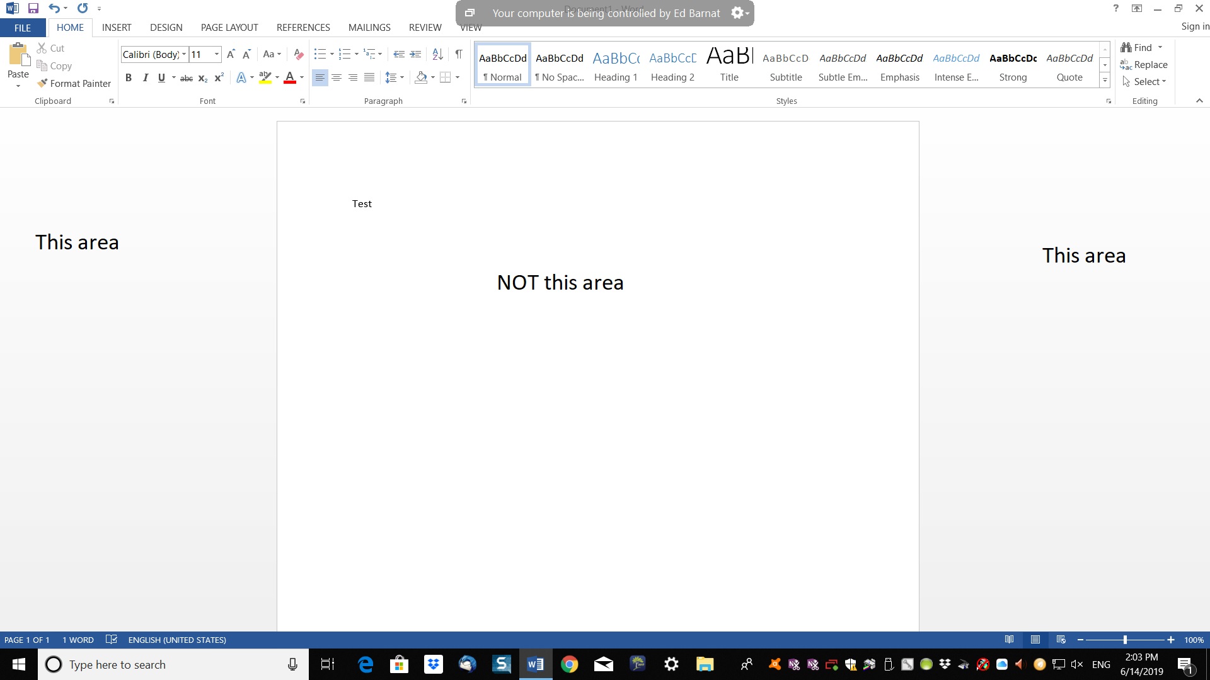Click the Grow Font icon
1210x680 pixels.
pos(231,54)
